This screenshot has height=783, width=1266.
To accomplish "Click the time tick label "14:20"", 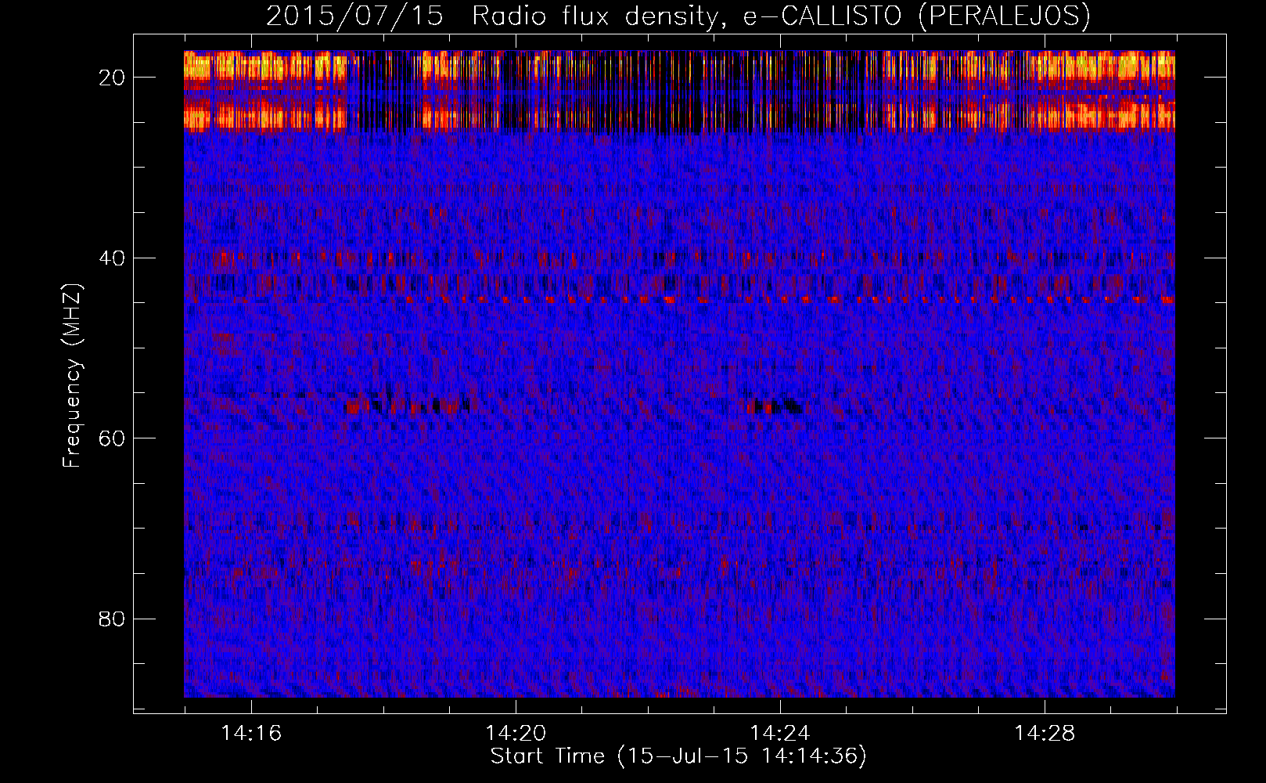I will click(516, 733).
